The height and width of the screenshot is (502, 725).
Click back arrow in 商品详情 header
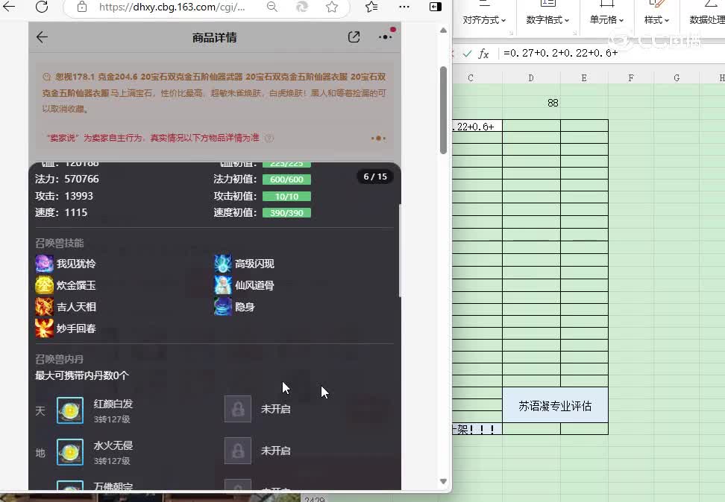42,37
